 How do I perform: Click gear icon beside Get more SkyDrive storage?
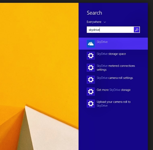pos(91,91)
